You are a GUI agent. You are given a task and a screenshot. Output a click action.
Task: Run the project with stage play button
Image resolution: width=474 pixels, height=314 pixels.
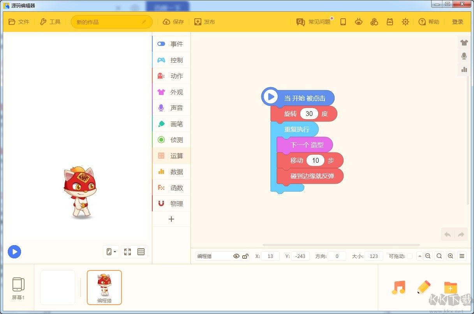click(14, 252)
